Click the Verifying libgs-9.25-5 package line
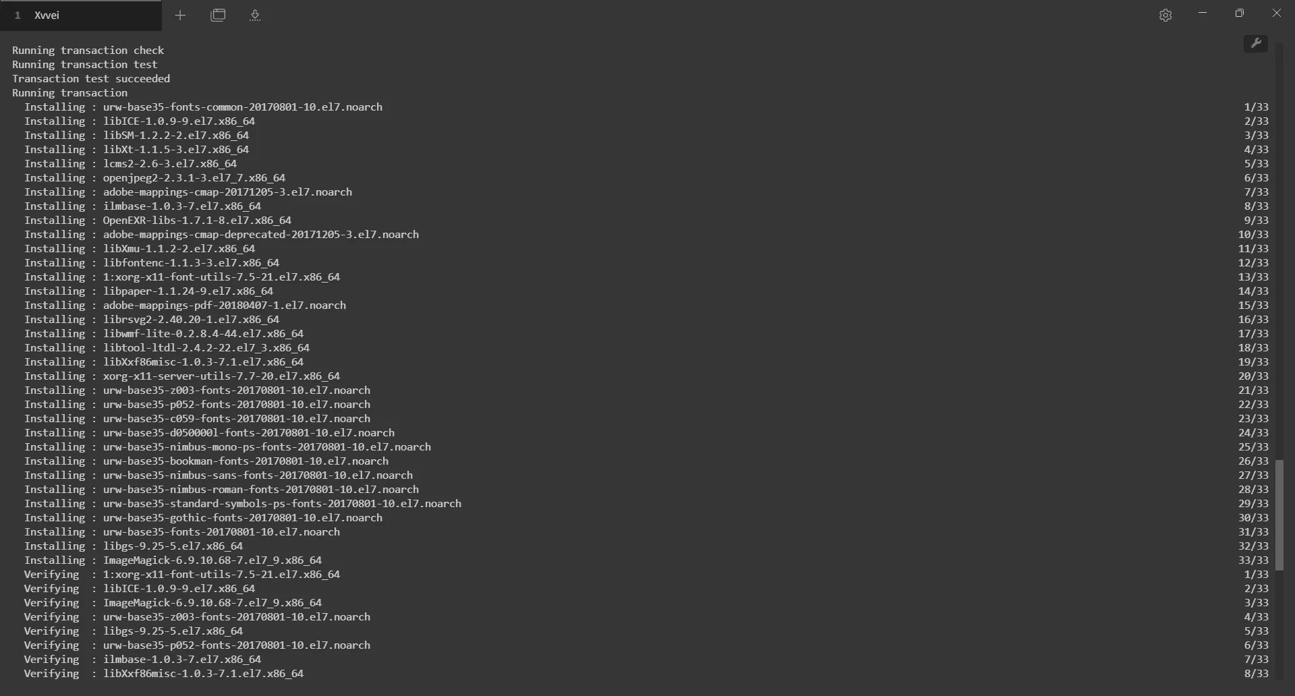The image size is (1295, 696). coord(134,631)
